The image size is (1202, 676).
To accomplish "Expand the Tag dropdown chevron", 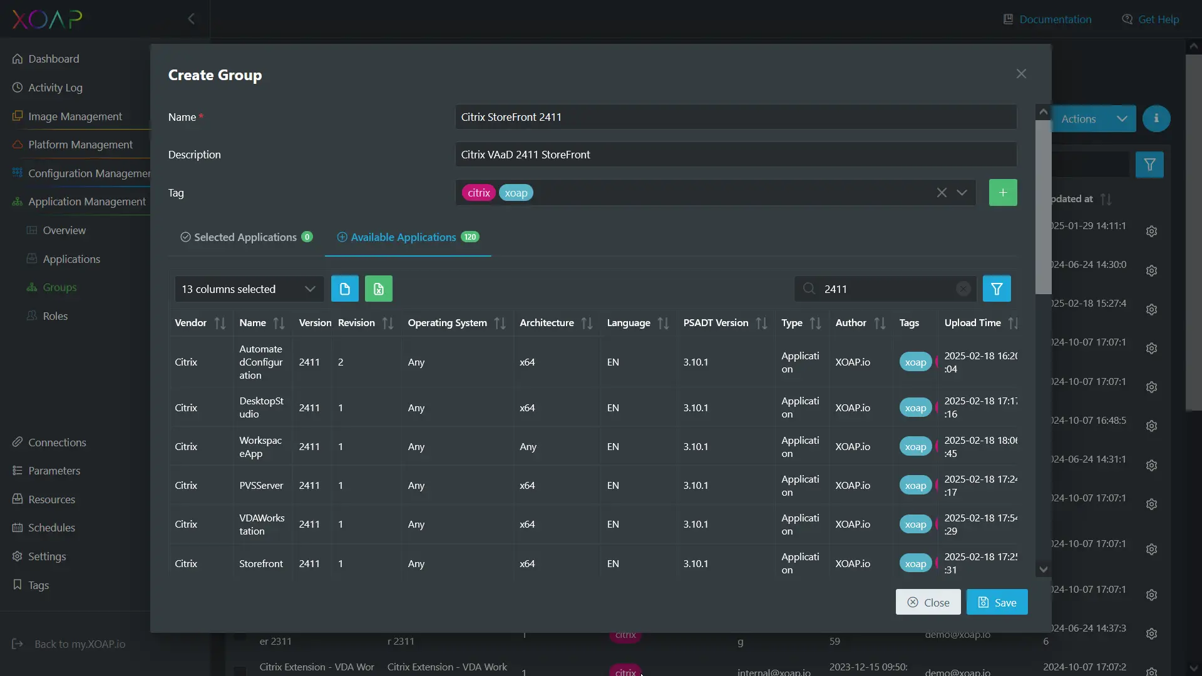I will pyautogui.click(x=962, y=193).
